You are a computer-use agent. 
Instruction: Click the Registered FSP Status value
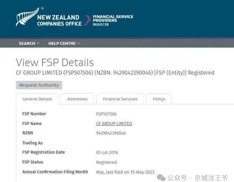coord(106,162)
